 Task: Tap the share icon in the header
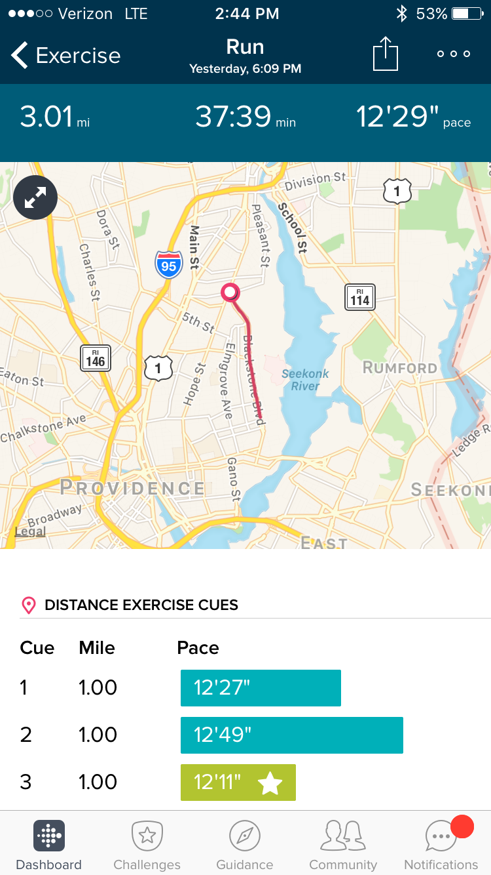click(386, 54)
